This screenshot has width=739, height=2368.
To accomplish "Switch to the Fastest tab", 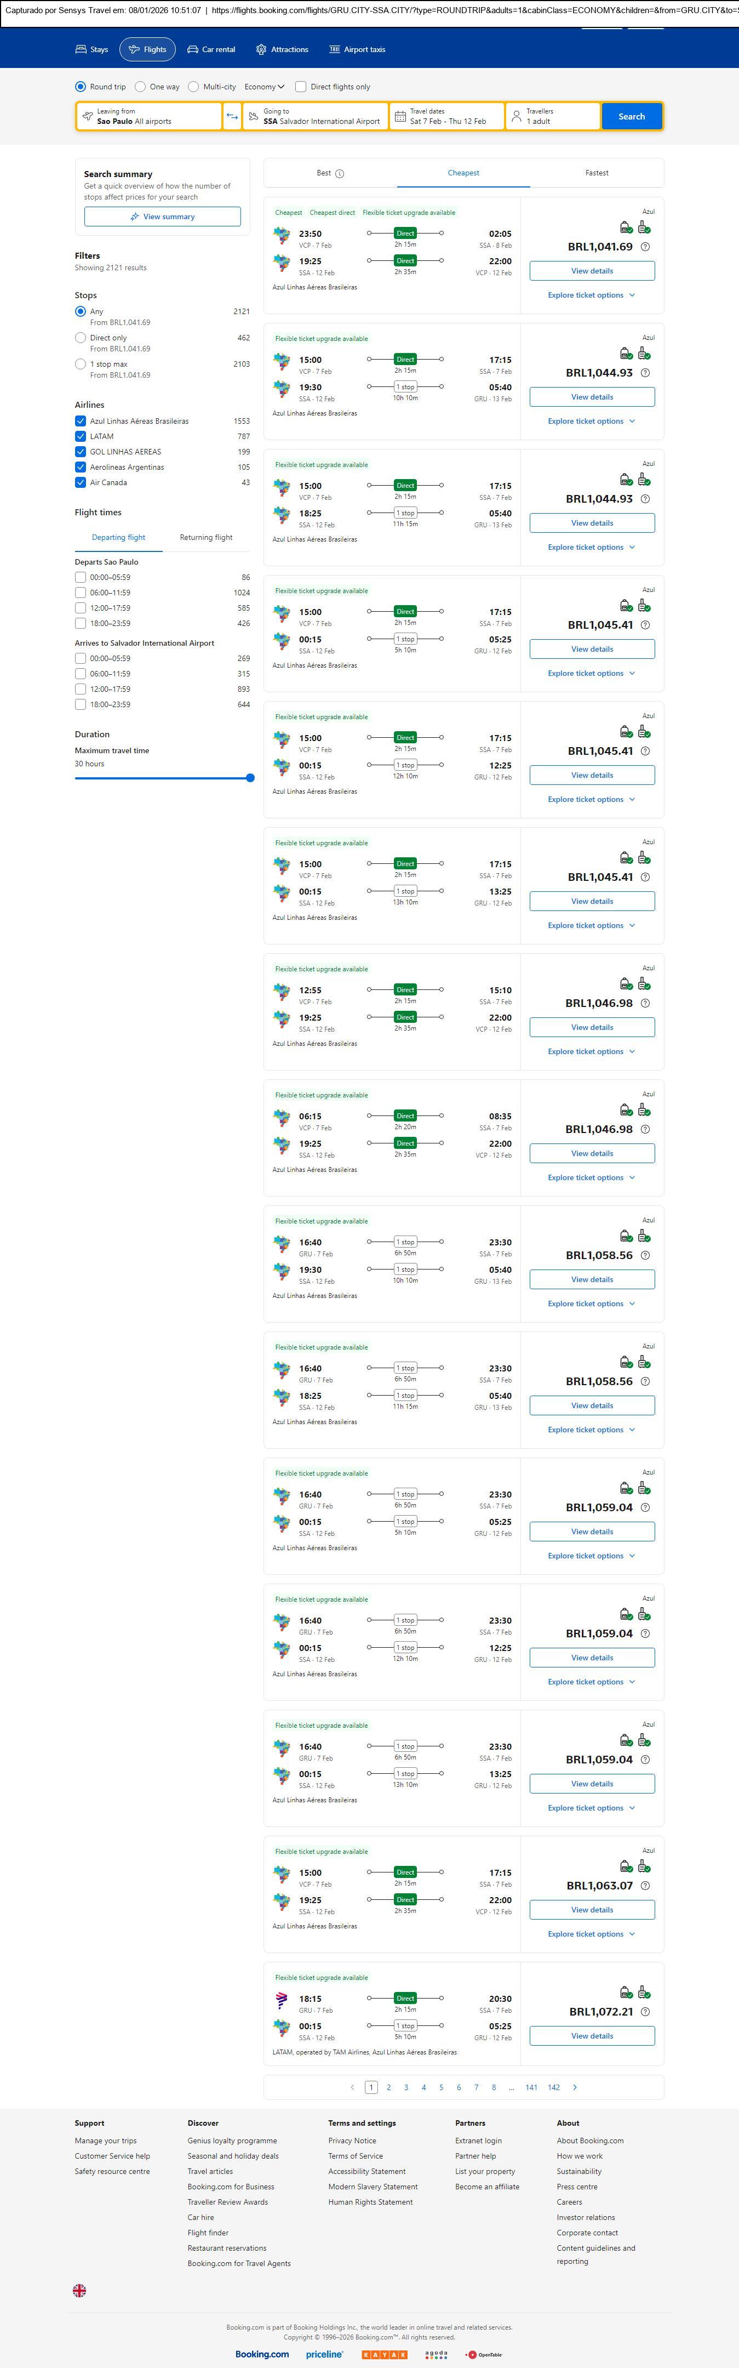I will tap(597, 173).
